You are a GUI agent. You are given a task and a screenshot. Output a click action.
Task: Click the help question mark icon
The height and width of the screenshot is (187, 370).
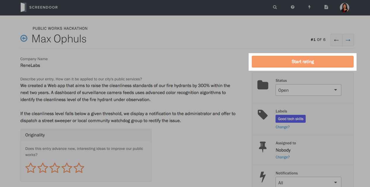292,7
